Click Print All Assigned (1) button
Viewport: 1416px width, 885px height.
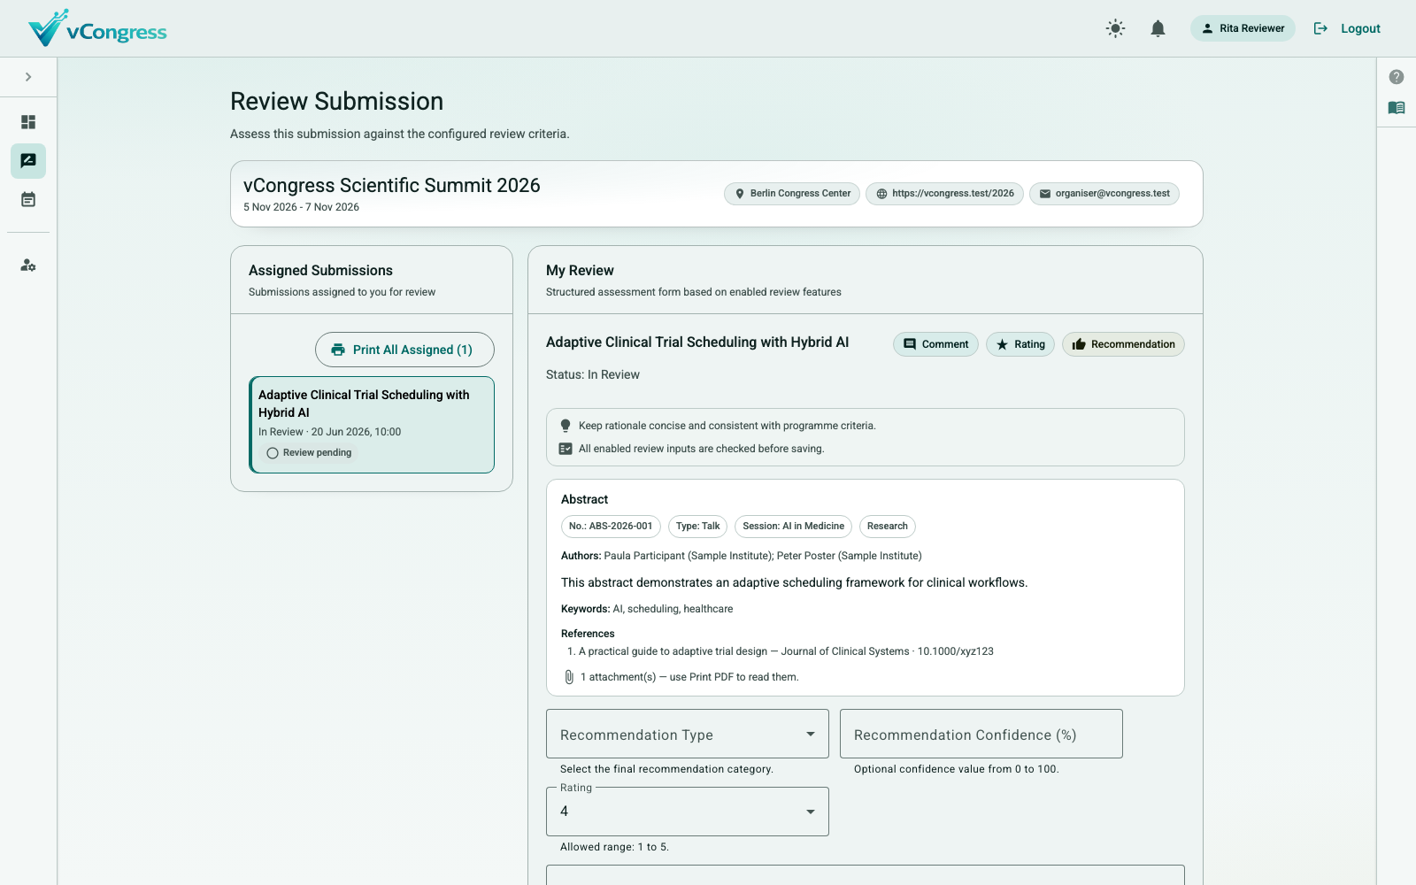click(x=404, y=350)
